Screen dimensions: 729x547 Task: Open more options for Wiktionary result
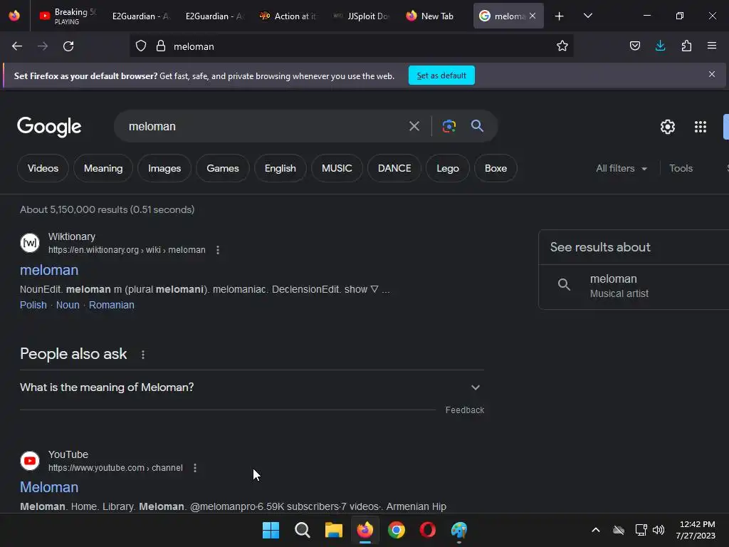pyautogui.click(x=218, y=250)
